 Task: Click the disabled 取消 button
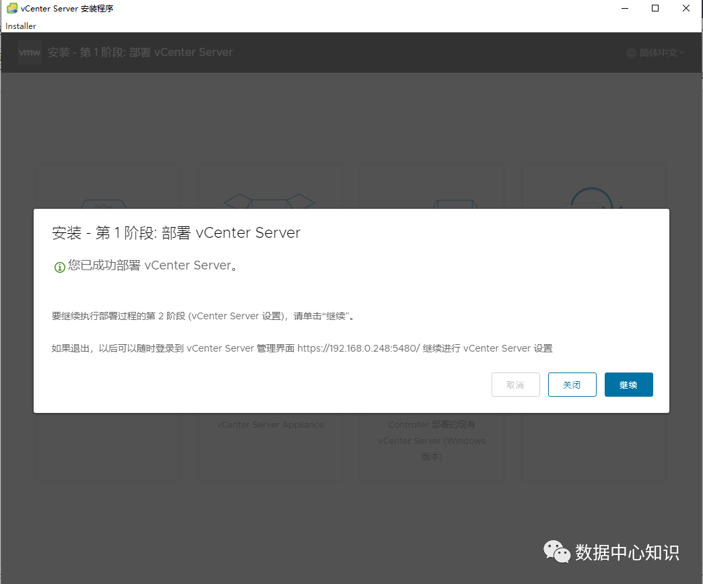[516, 385]
